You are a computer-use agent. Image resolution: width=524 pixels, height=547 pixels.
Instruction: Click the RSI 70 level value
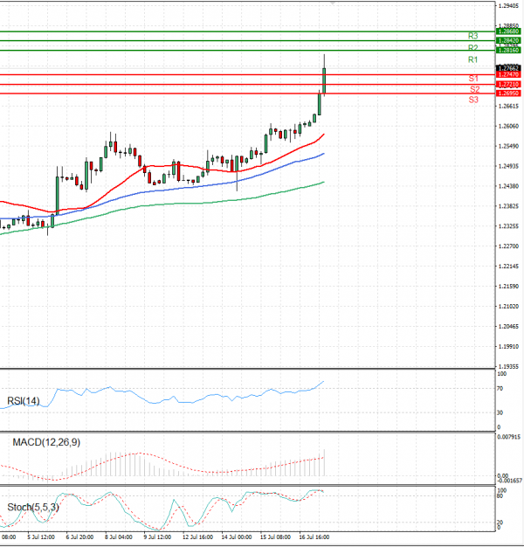(500, 388)
